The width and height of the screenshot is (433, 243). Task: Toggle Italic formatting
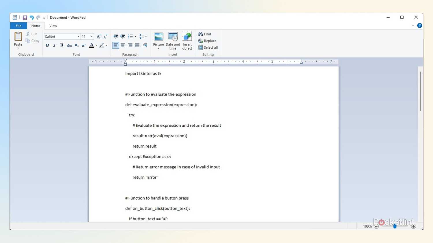coord(54,45)
